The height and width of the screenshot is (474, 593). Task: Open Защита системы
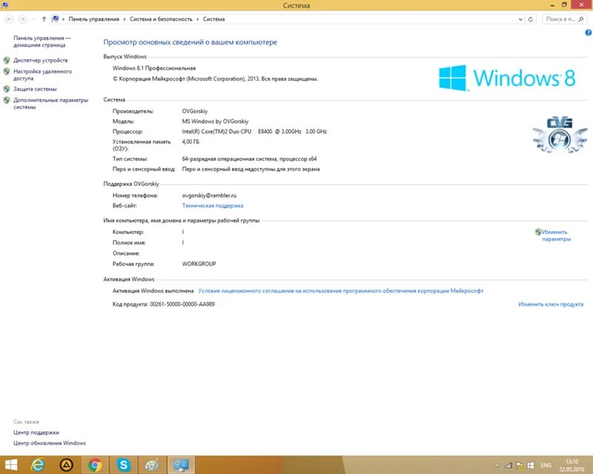coord(35,89)
